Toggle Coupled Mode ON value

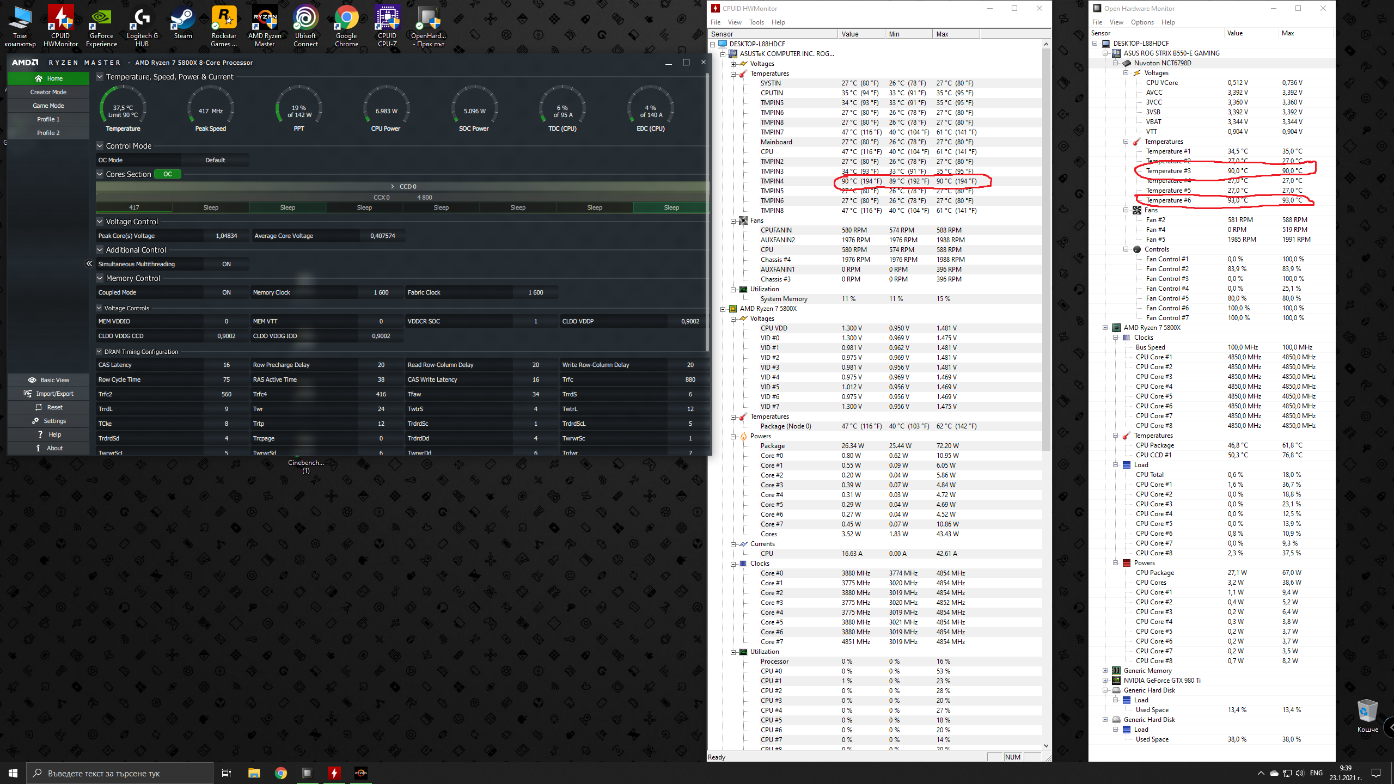pos(226,292)
